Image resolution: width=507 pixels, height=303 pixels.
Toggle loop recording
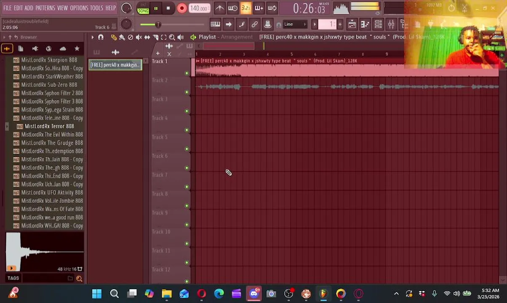tap(272, 8)
